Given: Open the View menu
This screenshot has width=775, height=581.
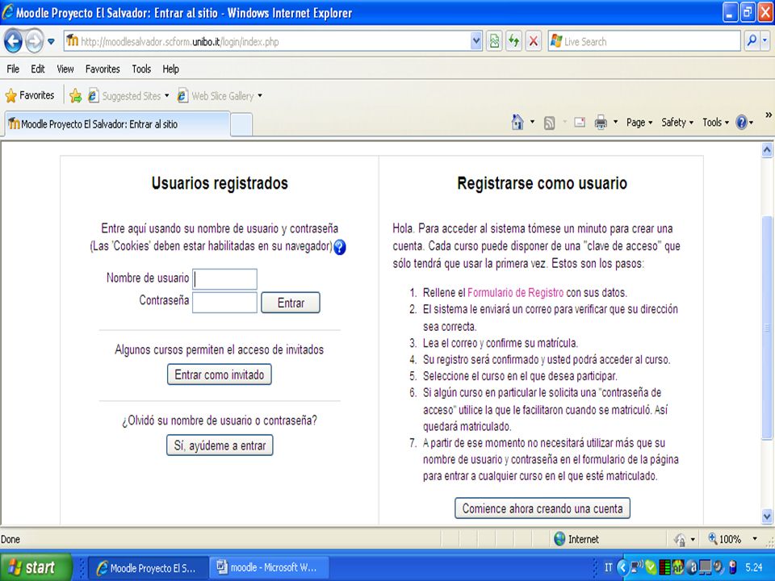Looking at the screenshot, I should [x=65, y=69].
